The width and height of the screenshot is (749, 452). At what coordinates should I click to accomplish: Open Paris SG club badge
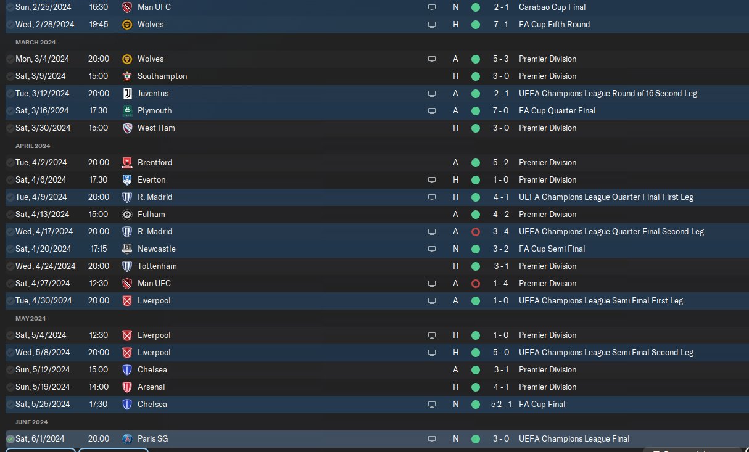127,439
